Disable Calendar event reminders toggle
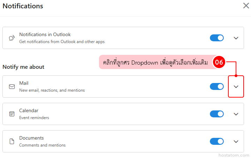 coord(217,114)
